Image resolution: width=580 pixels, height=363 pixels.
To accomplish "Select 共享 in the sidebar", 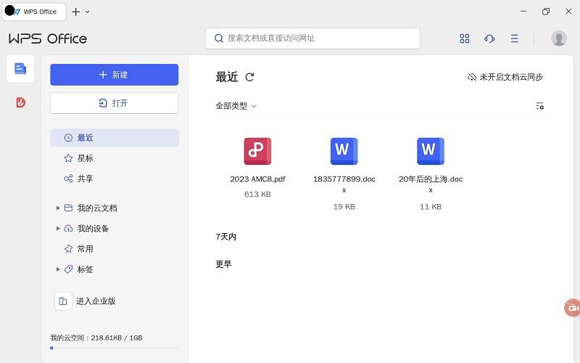I will point(85,179).
